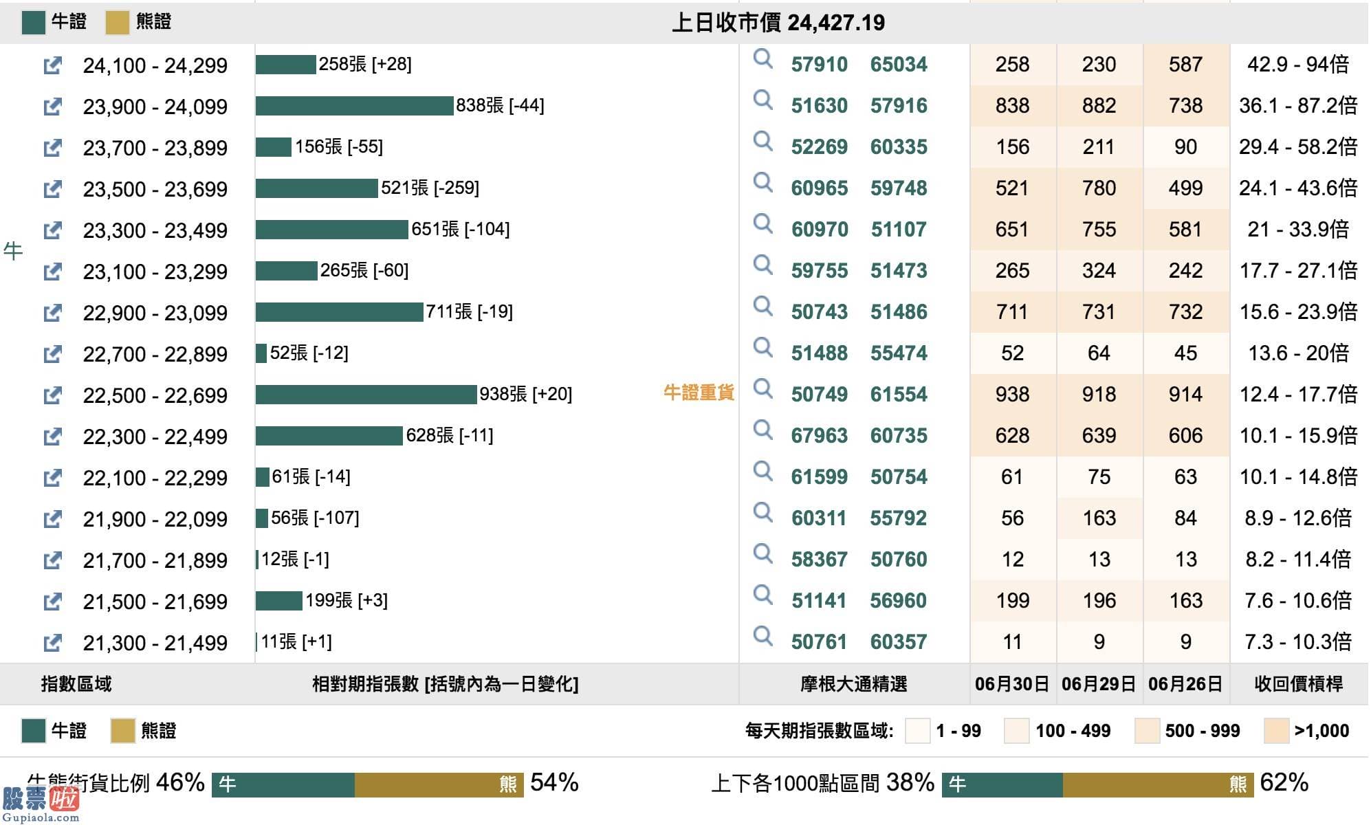Screen dimensions: 1371x825
Task: Click magnifier search icon beside 60965
Action: [763, 183]
